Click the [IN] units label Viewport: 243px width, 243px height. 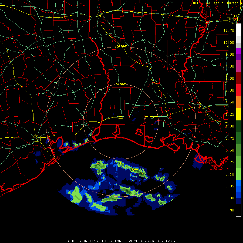pos(231,19)
